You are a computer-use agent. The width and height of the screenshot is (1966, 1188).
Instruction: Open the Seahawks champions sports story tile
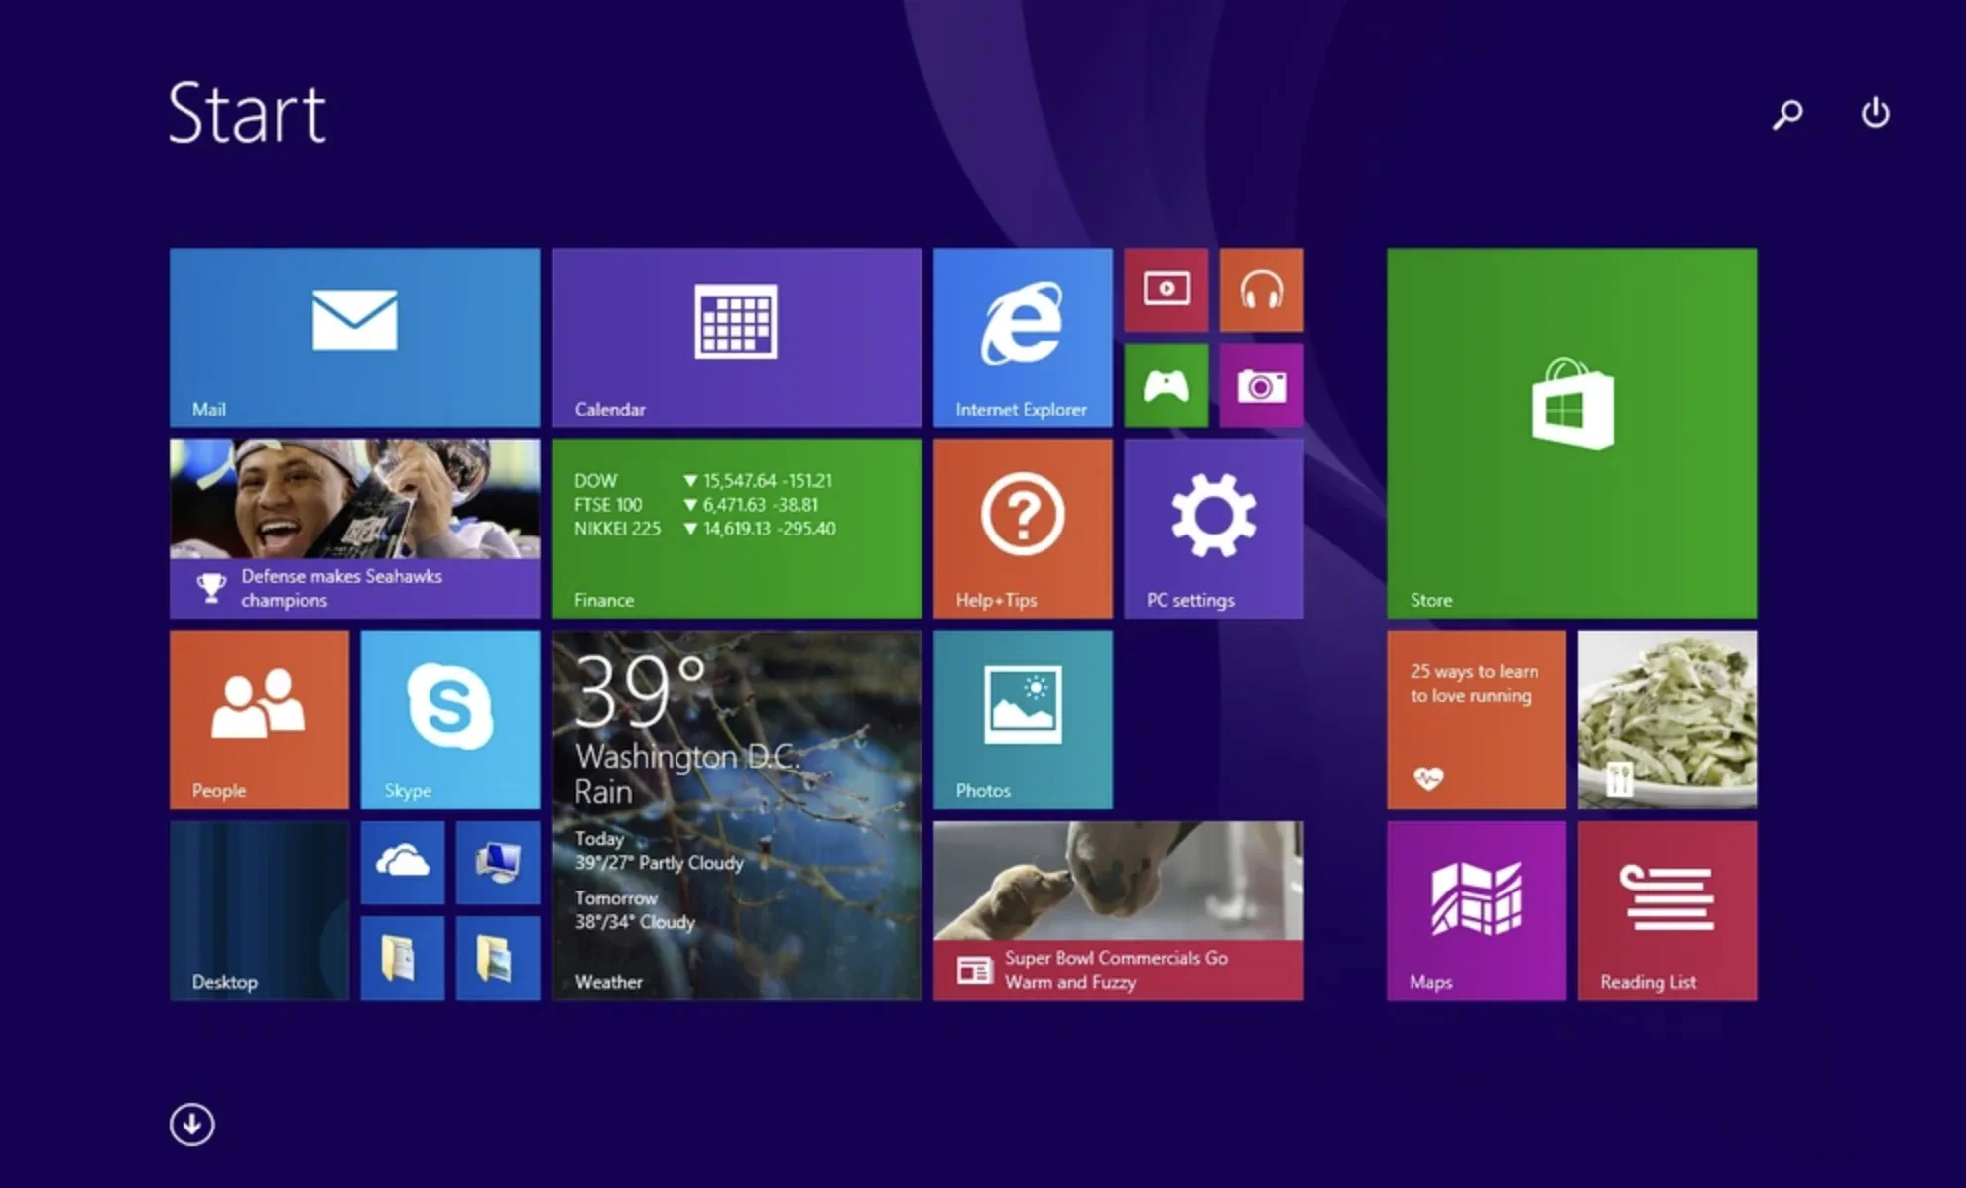click(354, 529)
